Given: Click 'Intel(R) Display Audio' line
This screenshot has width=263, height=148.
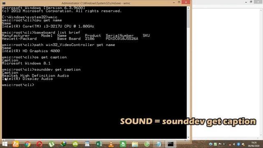Looking at the screenshot, I should tap(28, 79).
